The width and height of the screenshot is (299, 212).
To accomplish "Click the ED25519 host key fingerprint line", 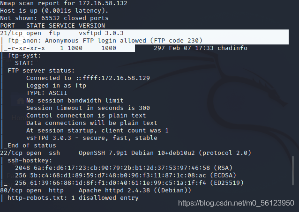I will 129,183.
